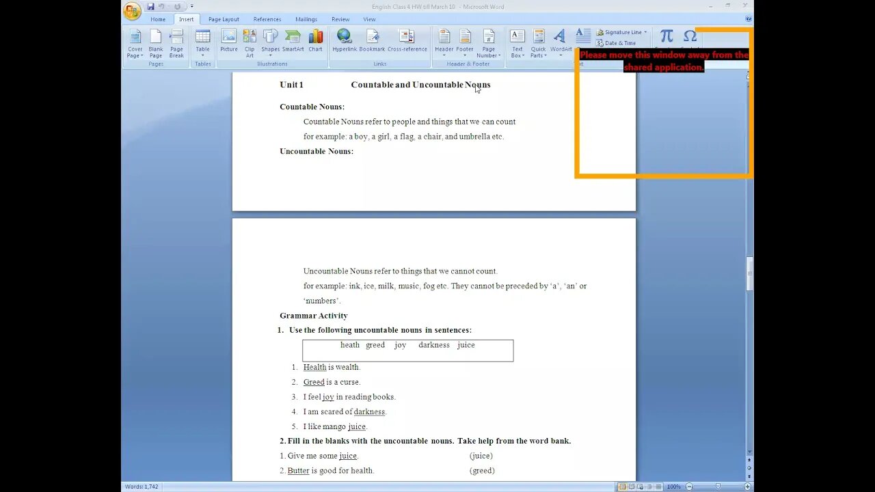This screenshot has height=492, width=875.
Task: Click the Zoom In plus button
Action: pyautogui.click(x=746, y=487)
